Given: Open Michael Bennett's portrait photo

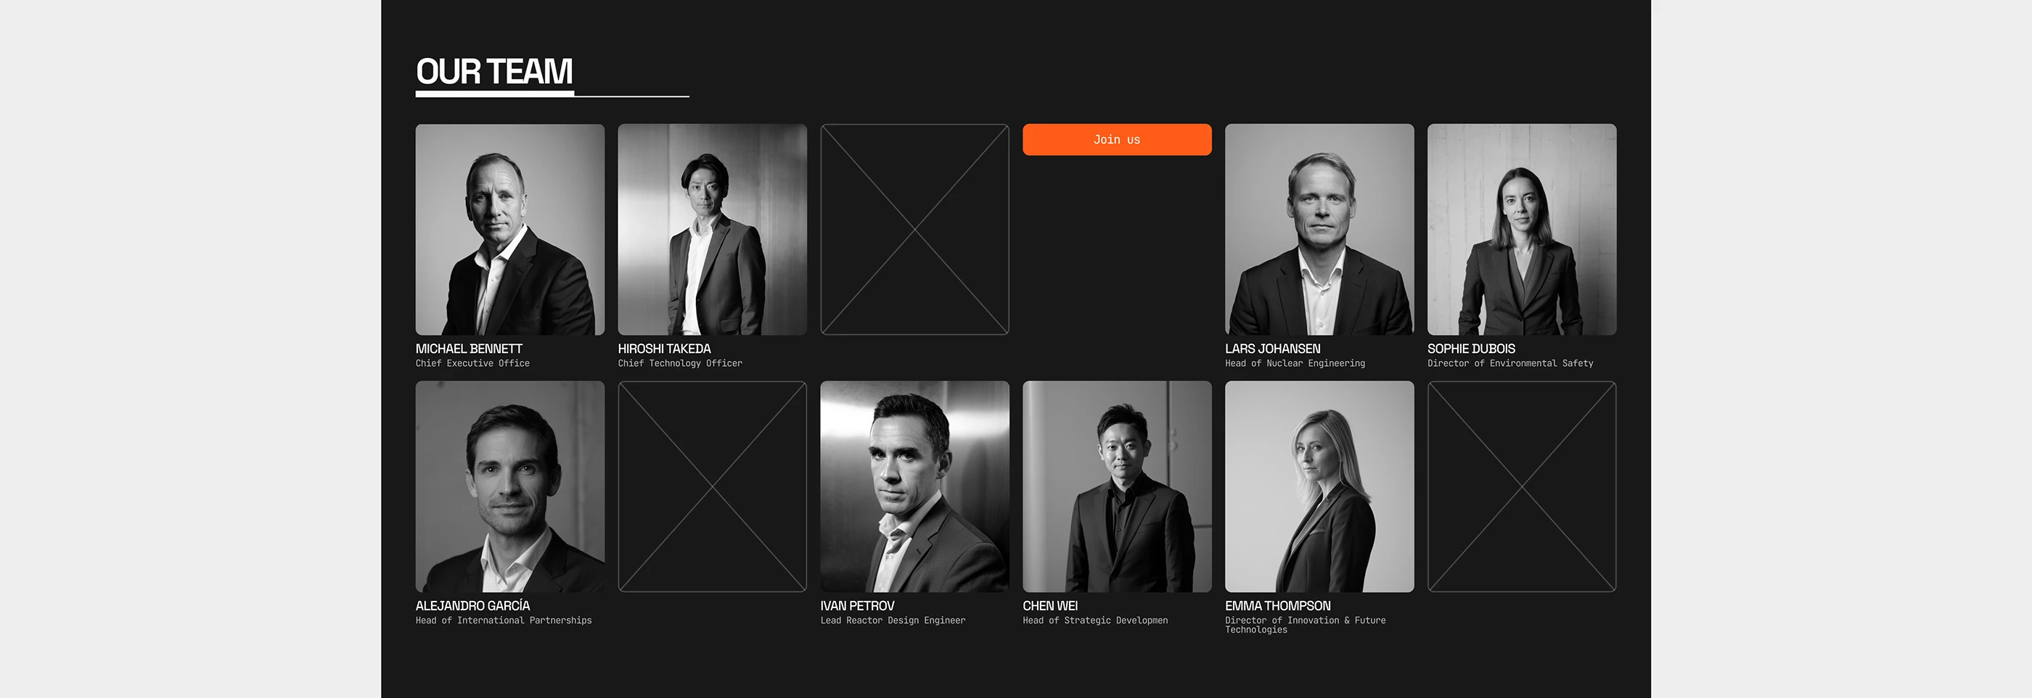Looking at the screenshot, I should [x=510, y=229].
